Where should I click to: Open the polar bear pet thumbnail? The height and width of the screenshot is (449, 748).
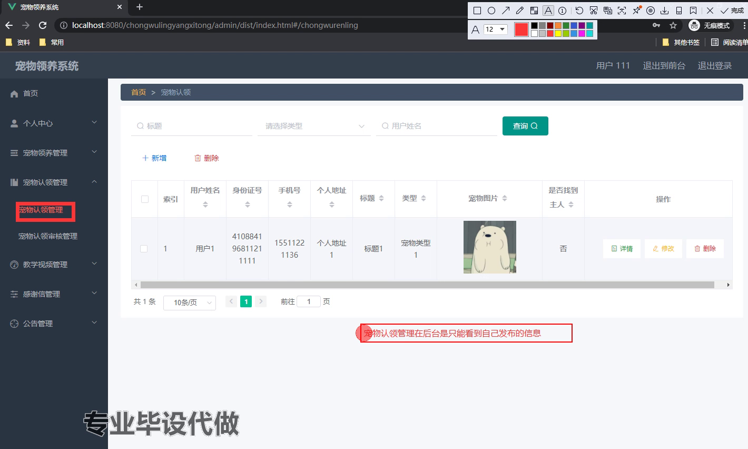490,247
